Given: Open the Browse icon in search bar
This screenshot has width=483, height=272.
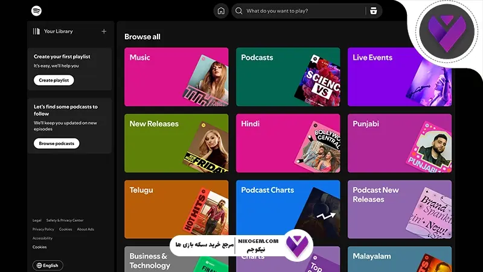Looking at the screenshot, I should click(x=373, y=11).
